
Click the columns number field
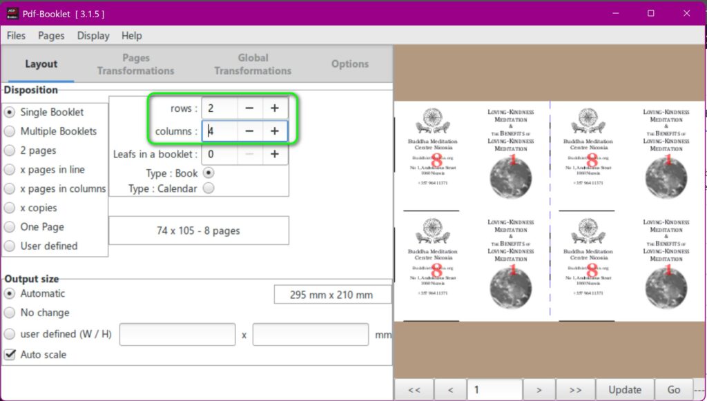coord(219,131)
